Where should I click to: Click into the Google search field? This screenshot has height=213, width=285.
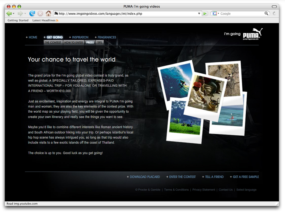coord(241,14)
